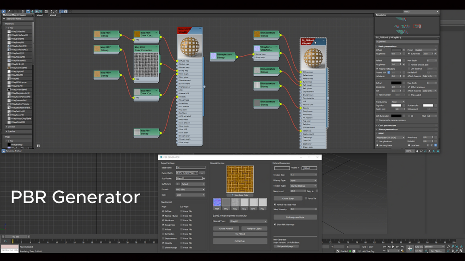Open the Preset Custom dropdown
Viewport: 465px width, 261px height.
coord(426,50)
